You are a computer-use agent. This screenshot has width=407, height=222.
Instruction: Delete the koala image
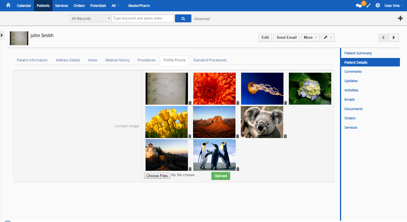click(x=285, y=136)
